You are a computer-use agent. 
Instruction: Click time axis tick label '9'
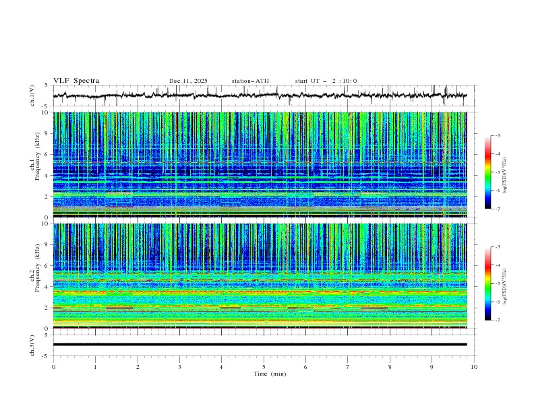pyautogui.click(x=432, y=367)
